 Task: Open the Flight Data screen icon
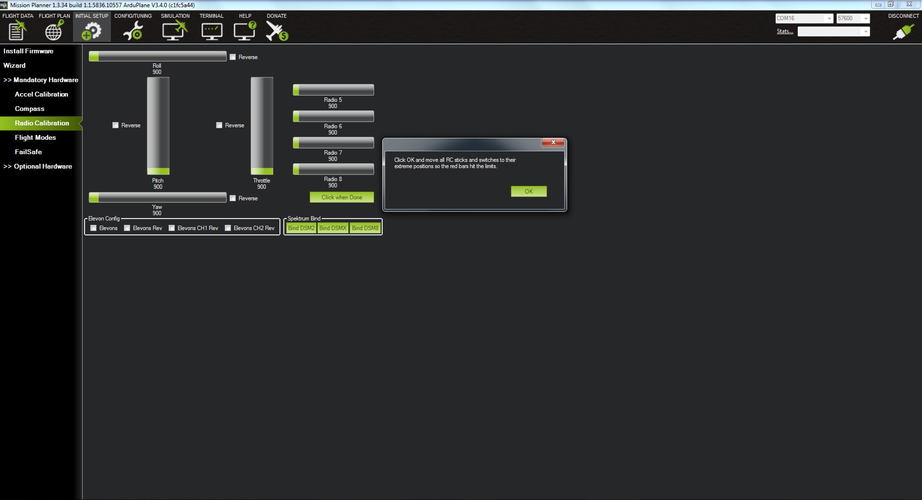click(x=17, y=31)
